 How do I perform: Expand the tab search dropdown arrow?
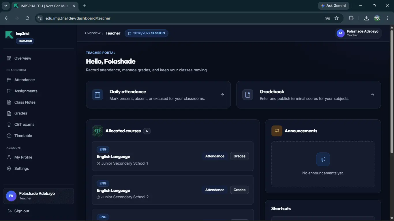click(x=5, y=6)
